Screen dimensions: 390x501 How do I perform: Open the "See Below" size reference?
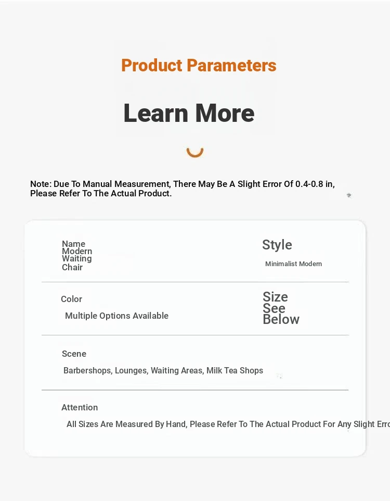(281, 314)
